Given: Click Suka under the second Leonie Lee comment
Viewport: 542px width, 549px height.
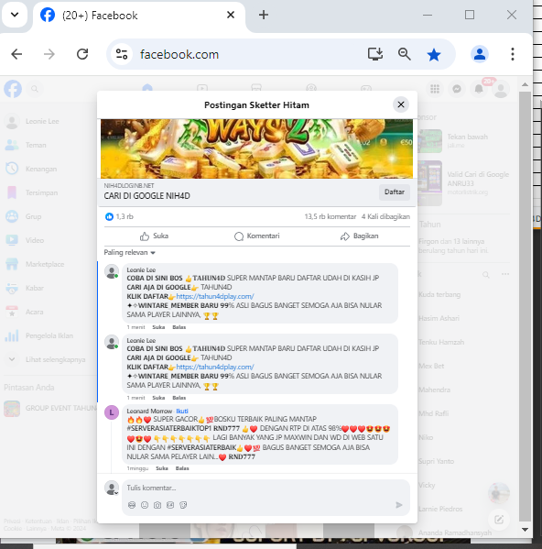Looking at the screenshot, I should [158, 398].
